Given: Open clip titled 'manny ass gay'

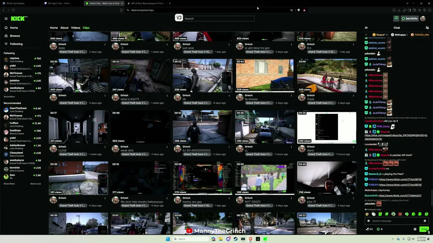Looking at the screenshot, I should [x=192, y=202].
